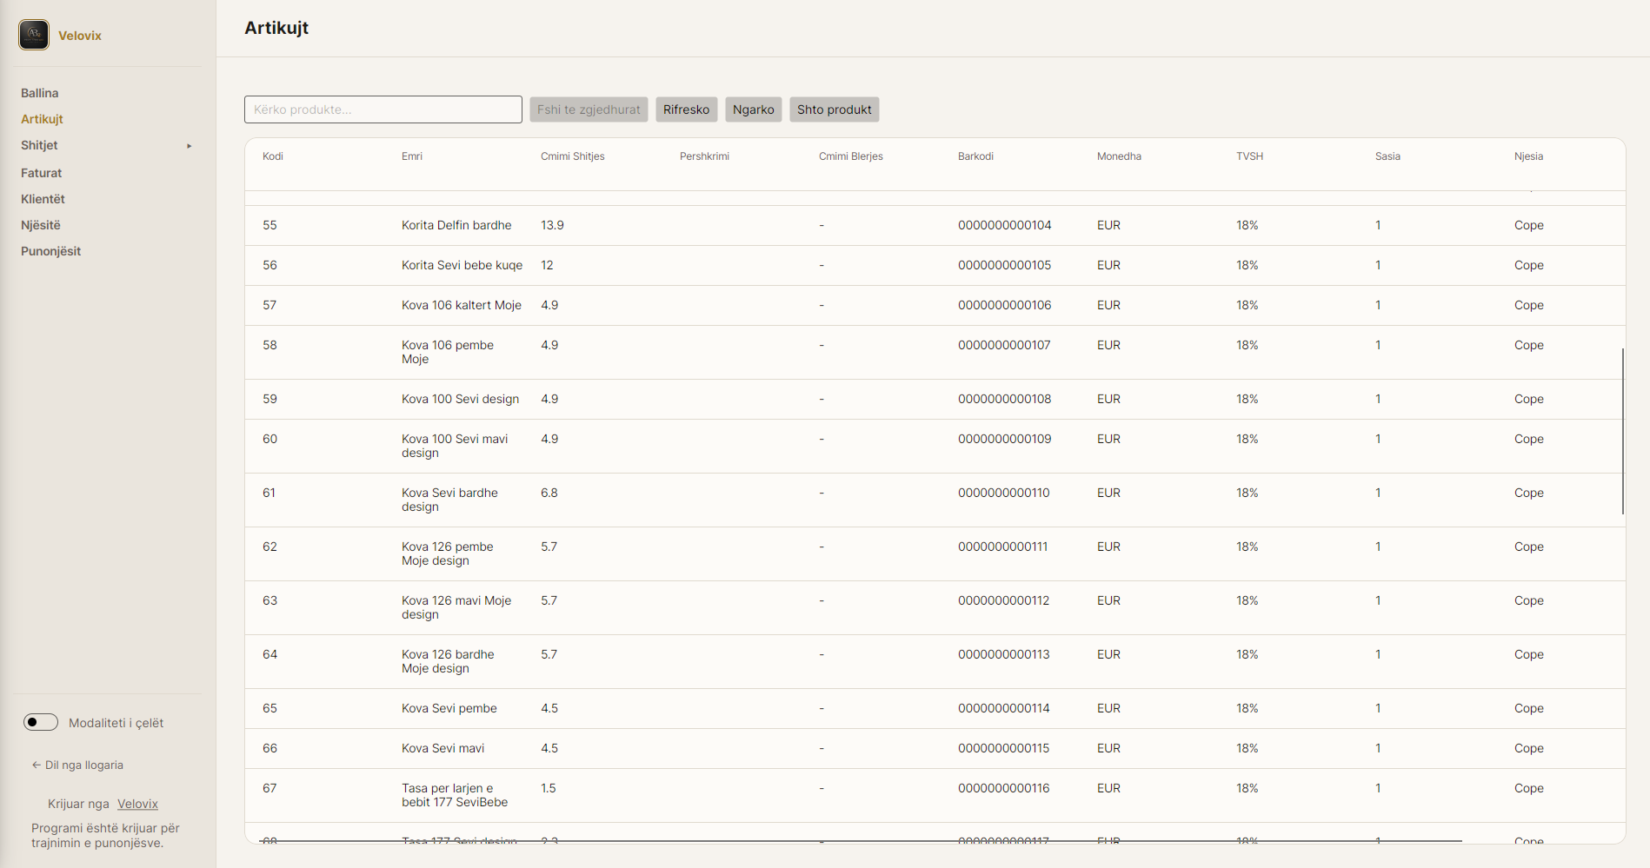Select Kova 126 pembe Moje design
The height and width of the screenshot is (868, 1650).
click(x=935, y=553)
